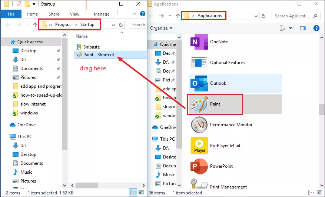Refresh the Startup folder view
The height and width of the screenshot is (197, 325).
(x=121, y=25)
